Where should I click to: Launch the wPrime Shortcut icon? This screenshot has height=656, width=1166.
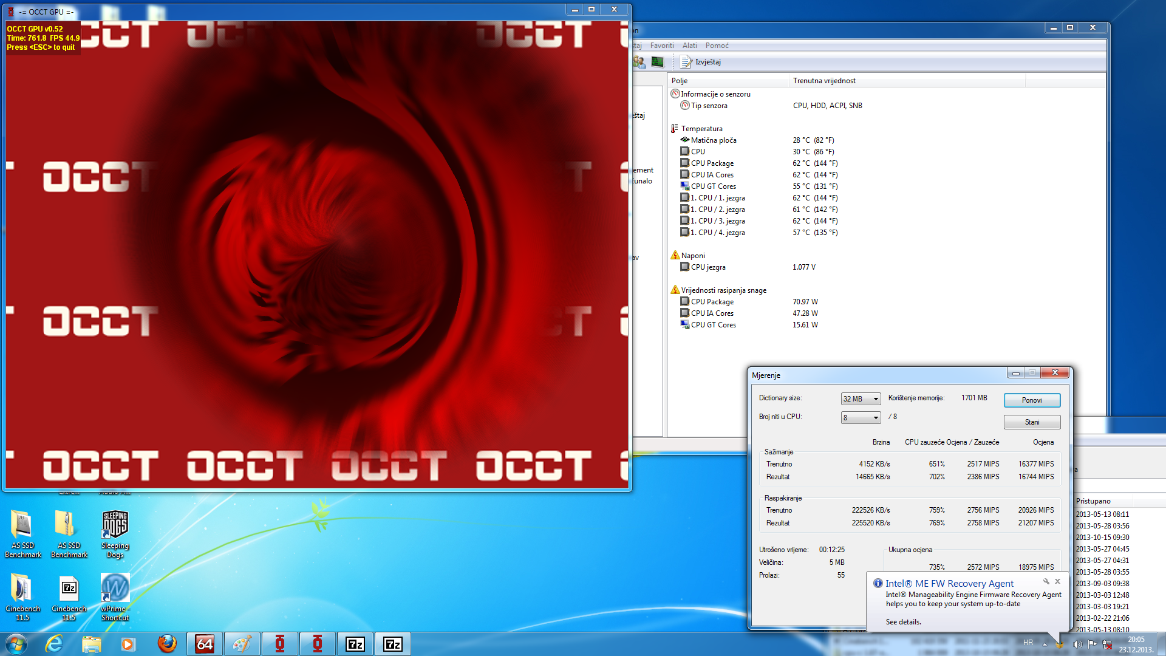point(115,596)
